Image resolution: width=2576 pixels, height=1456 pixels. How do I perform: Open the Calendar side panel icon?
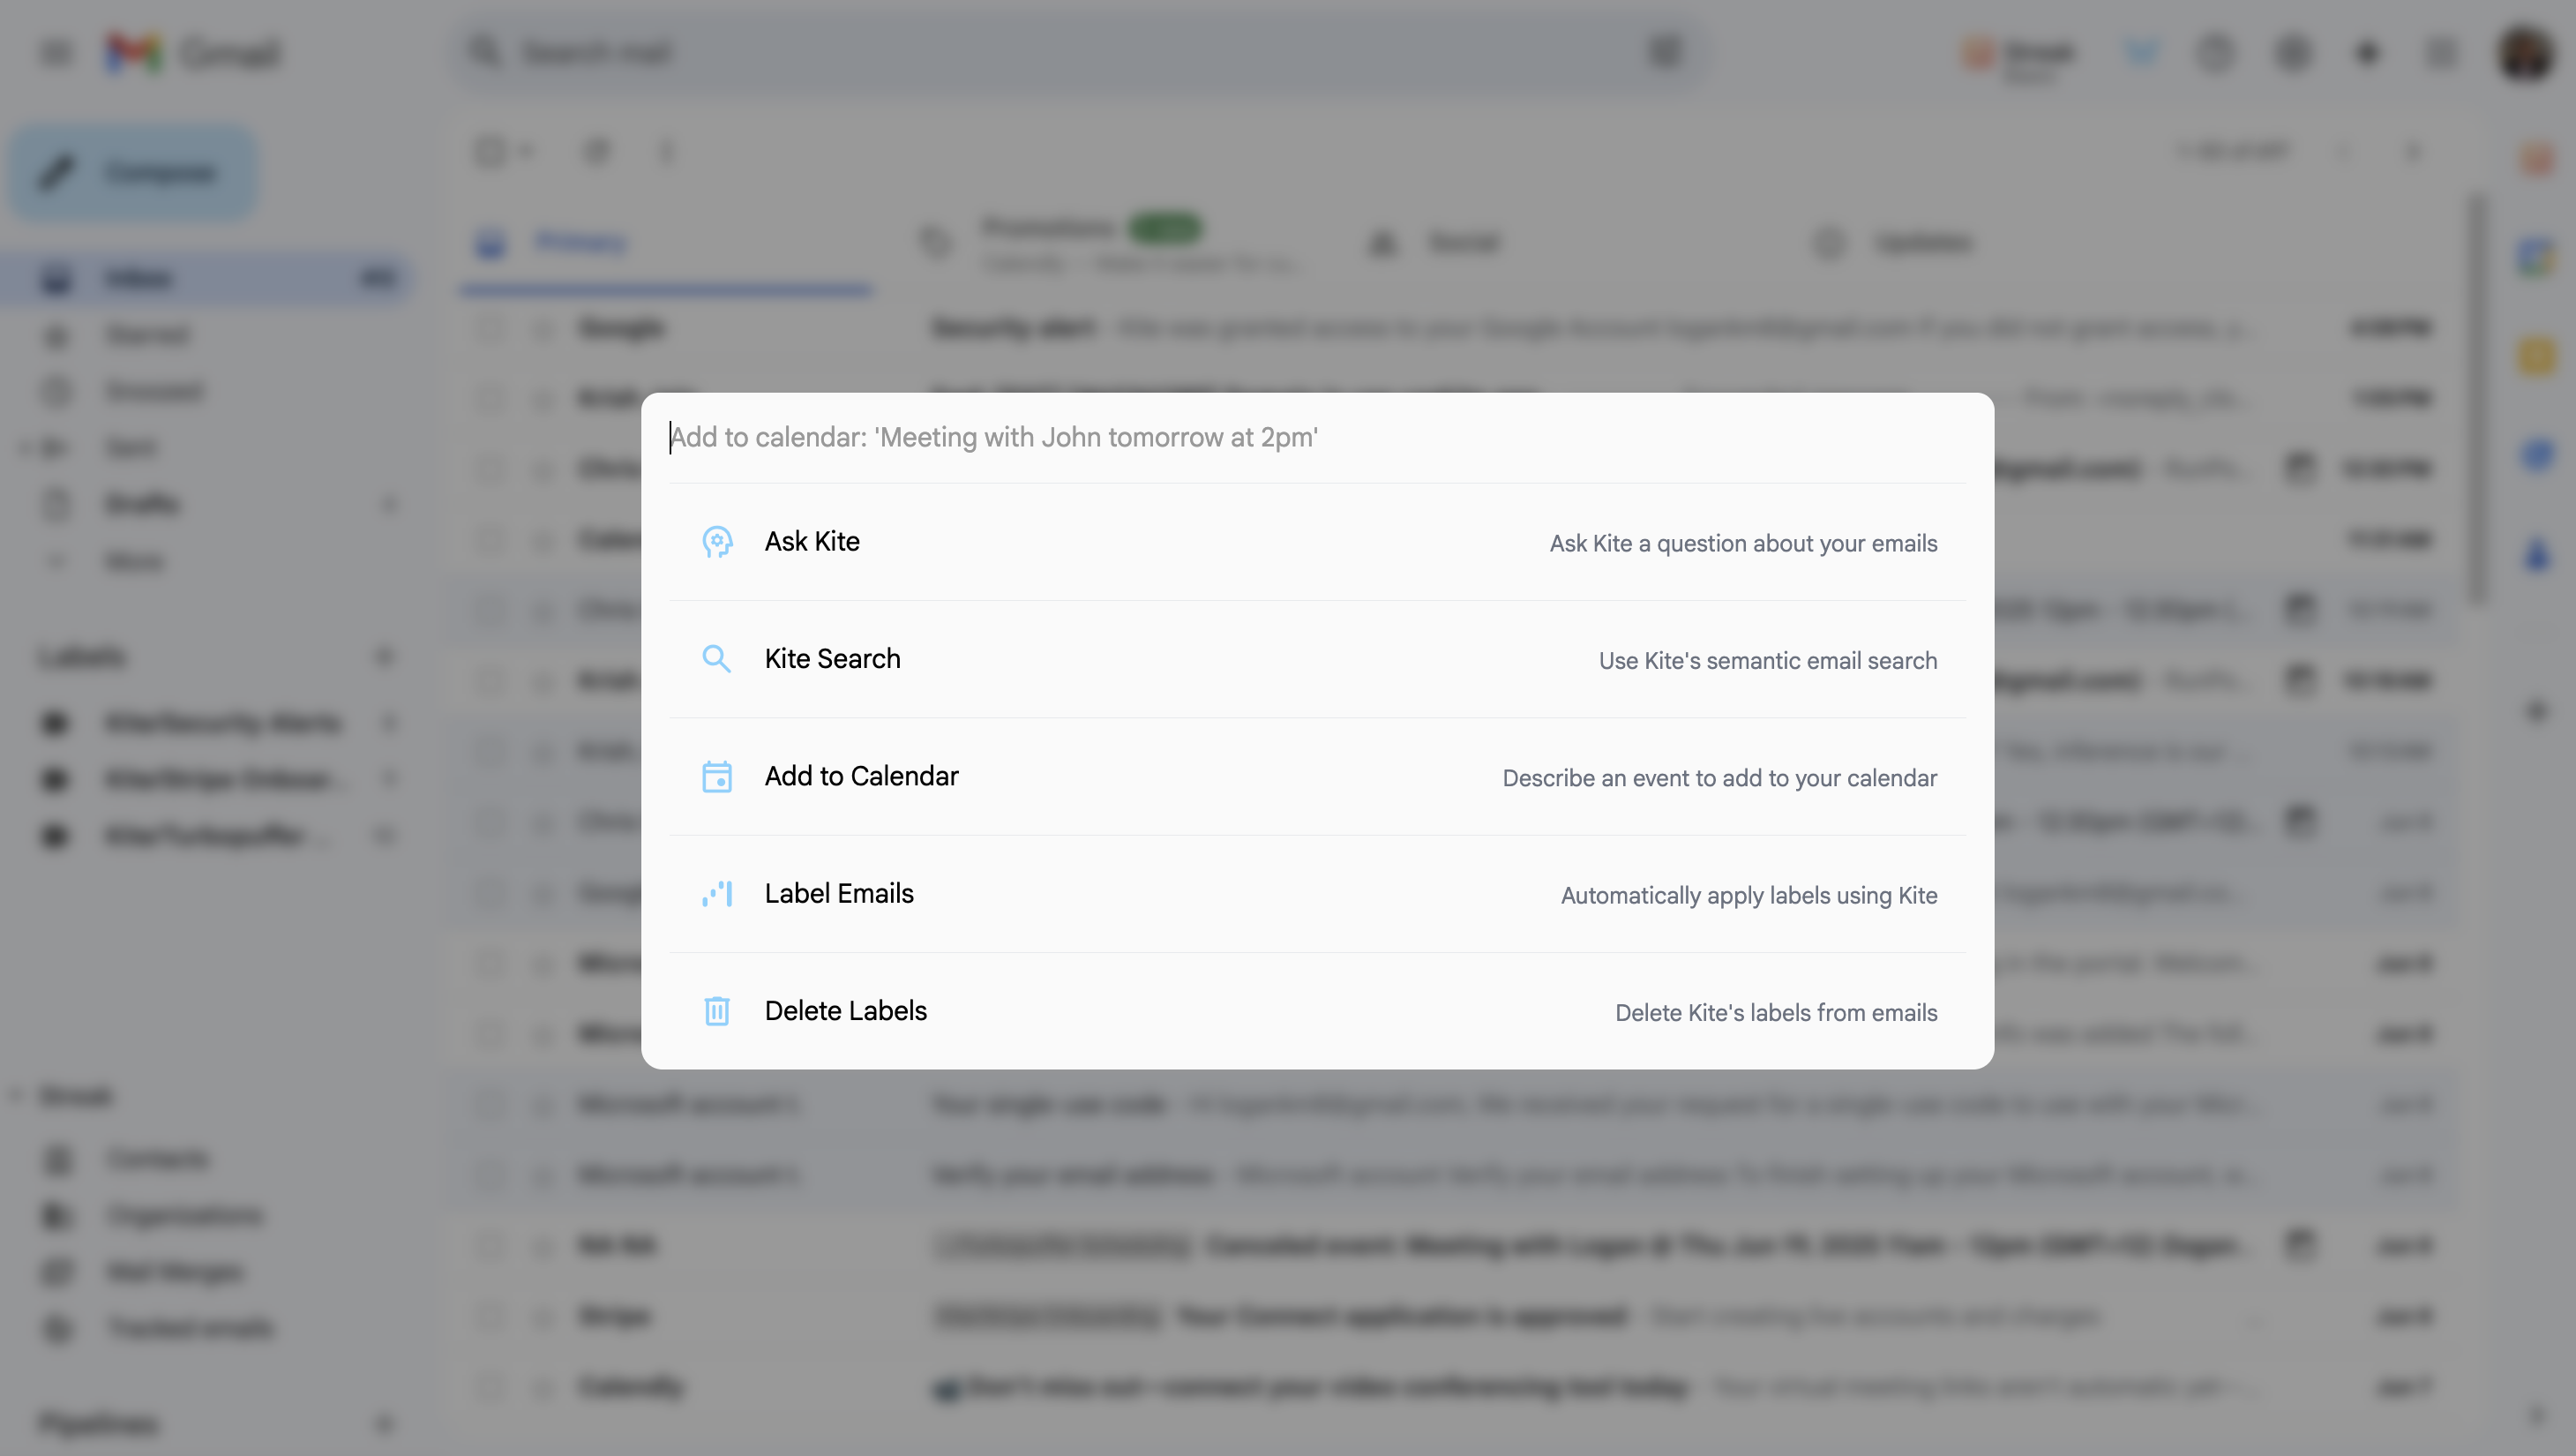pos(2537,257)
